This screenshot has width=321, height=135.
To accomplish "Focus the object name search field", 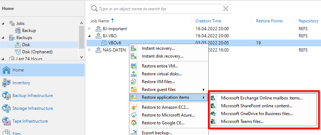I will click(160, 9).
